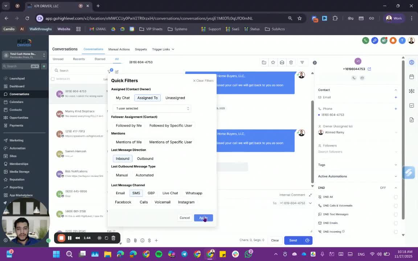Open WhatsApp from the Windows taskbar
The width and height of the screenshot is (418, 261).
tap(248, 254)
